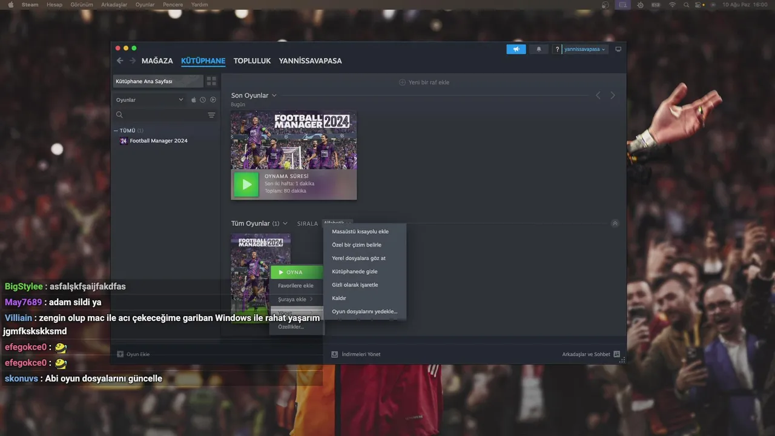The width and height of the screenshot is (775, 436).
Task: Toggle the ready-to-play filter icon
Action: click(x=213, y=100)
